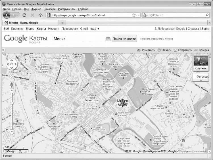This screenshot has height=160, width=213.
Task: Open the Картинки link
Action: tap(17, 29)
